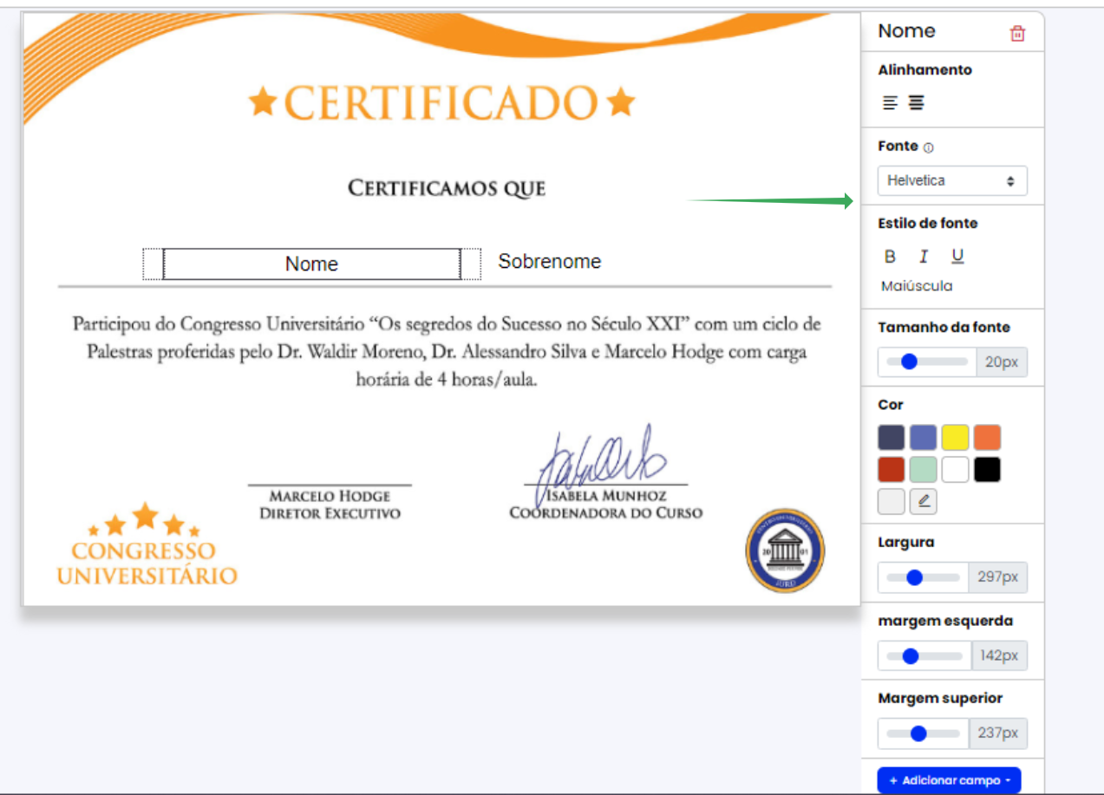This screenshot has height=795, width=1104.
Task: Open the custom color editor pencil icon
Action: (923, 501)
